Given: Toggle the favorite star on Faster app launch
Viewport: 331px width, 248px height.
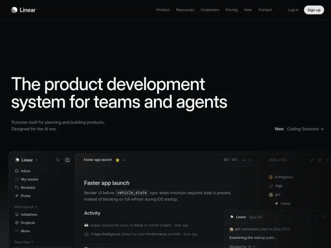Looking at the screenshot, I should tap(118, 160).
